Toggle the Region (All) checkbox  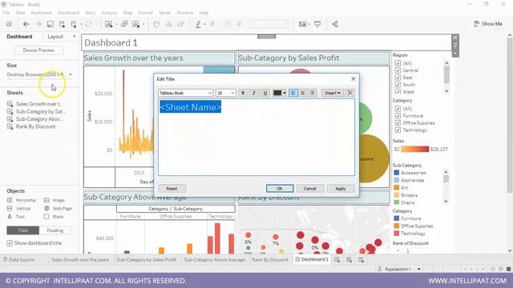(398, 63)
